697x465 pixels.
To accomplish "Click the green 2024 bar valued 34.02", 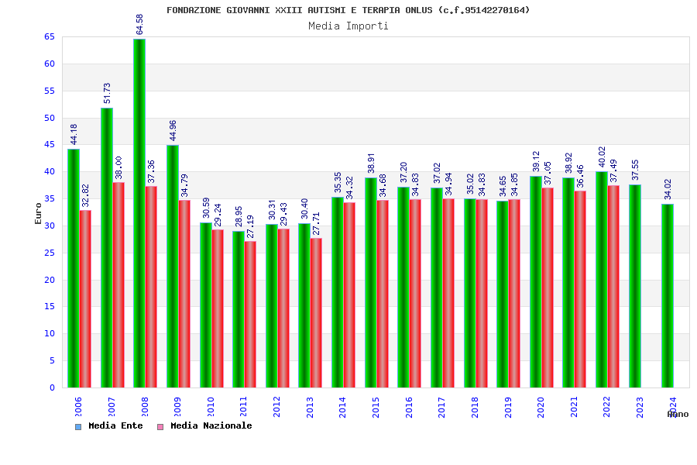I will [668, 296].
